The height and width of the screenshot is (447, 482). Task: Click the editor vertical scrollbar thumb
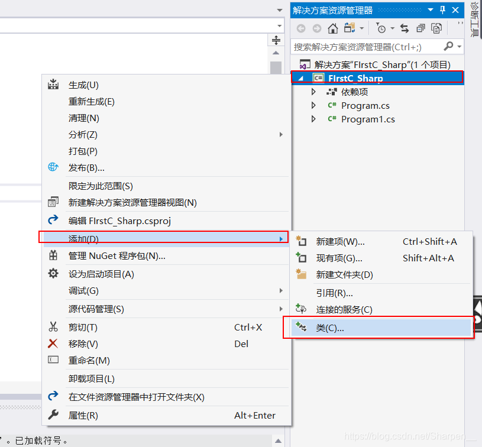276,67
